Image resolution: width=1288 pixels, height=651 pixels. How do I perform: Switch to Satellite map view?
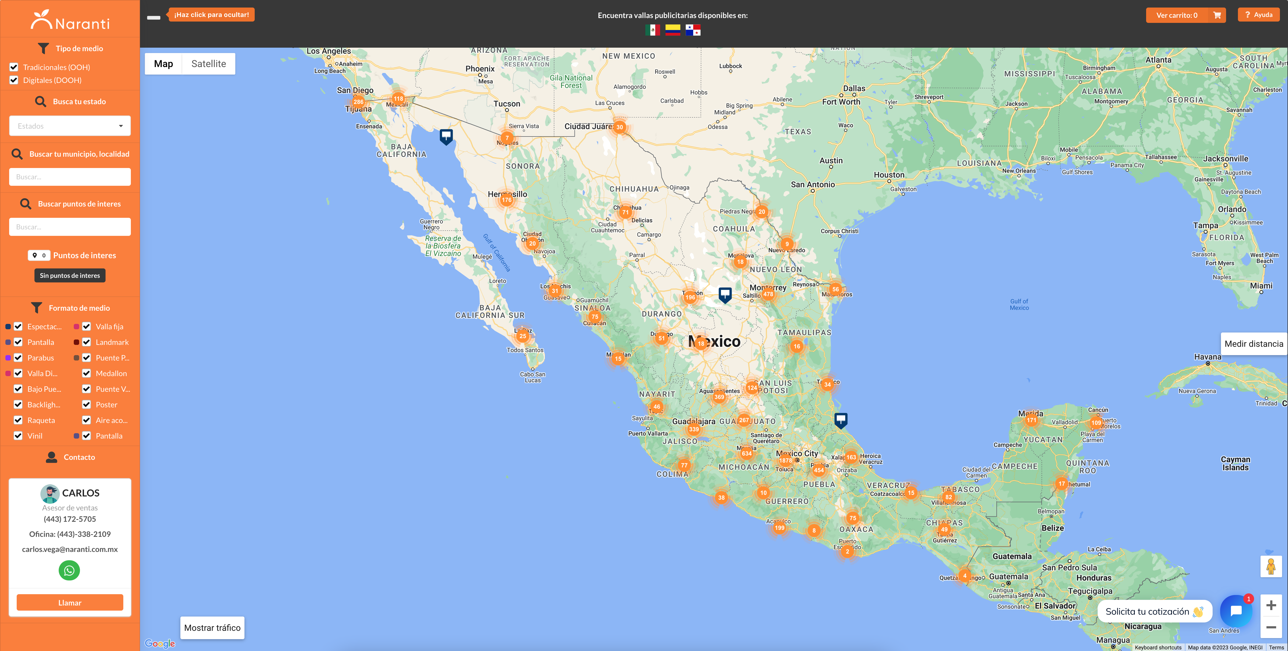[x=208, y=64]
